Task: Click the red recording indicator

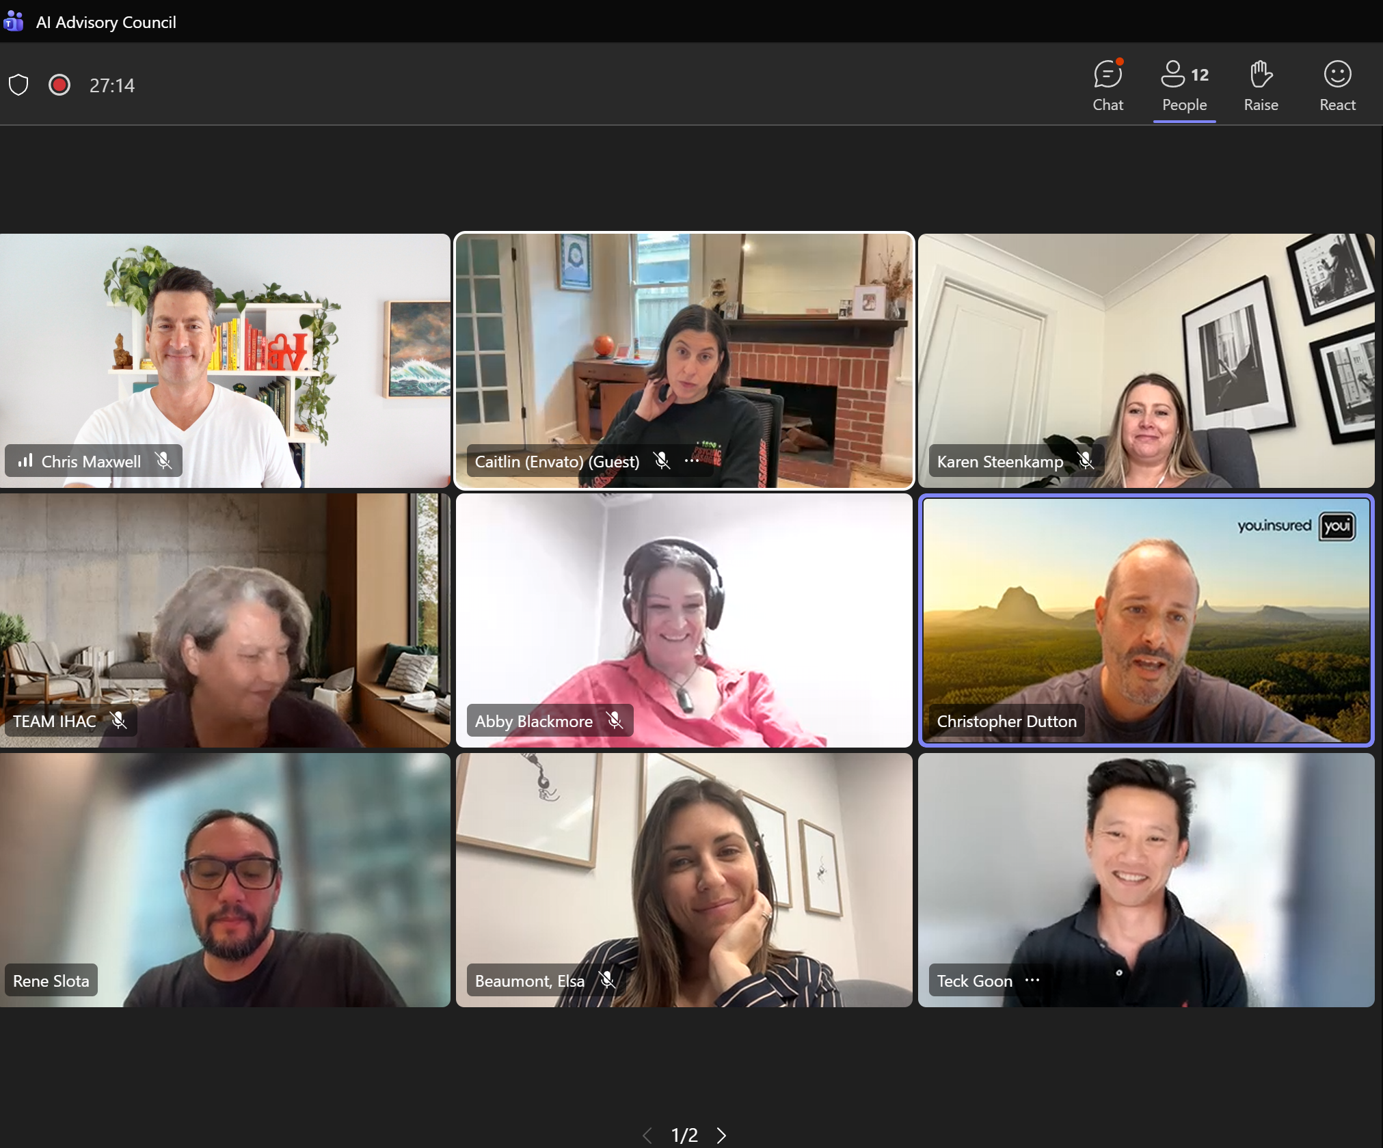Action: coord(59,85)
